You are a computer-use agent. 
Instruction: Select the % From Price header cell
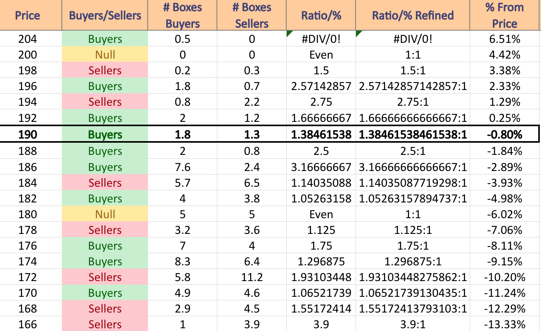(504, 15)
